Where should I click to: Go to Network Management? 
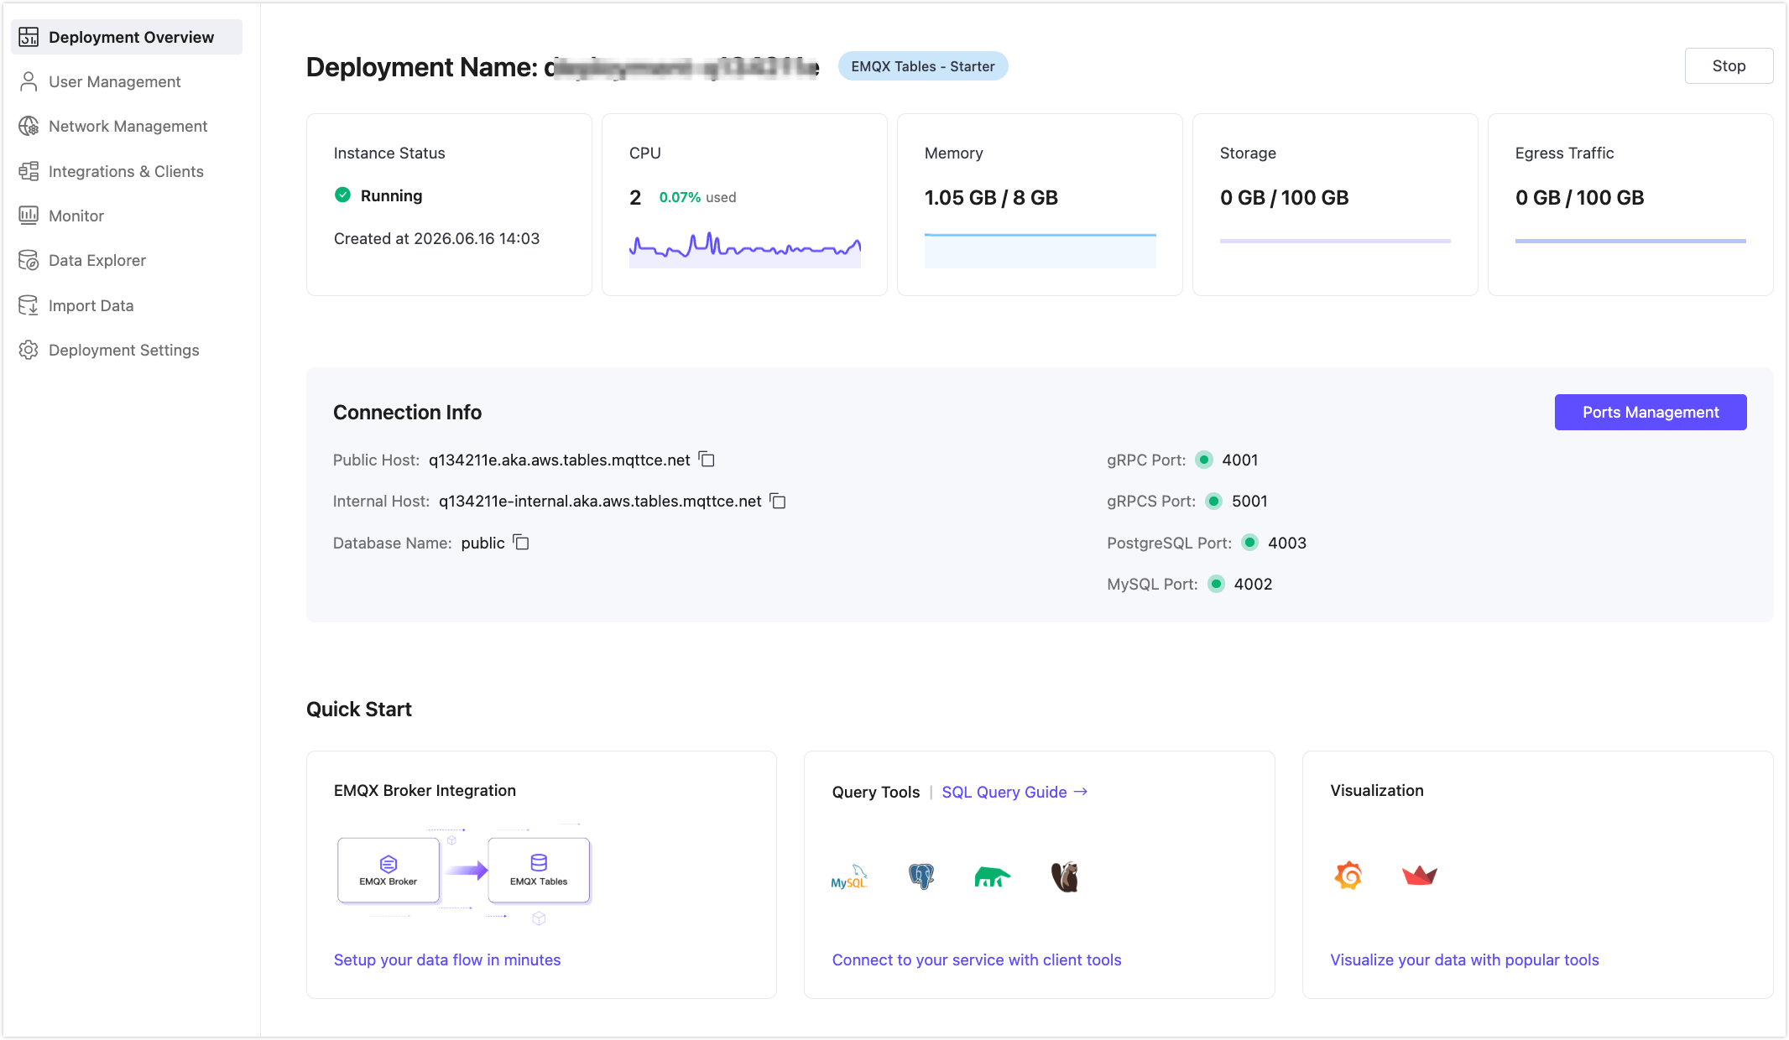click(x=127, y=126)
